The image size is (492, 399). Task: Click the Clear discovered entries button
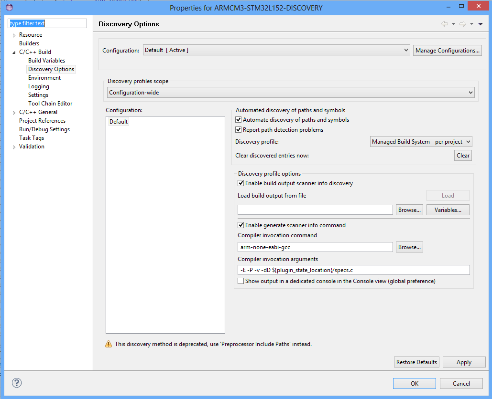coord(463,155)
